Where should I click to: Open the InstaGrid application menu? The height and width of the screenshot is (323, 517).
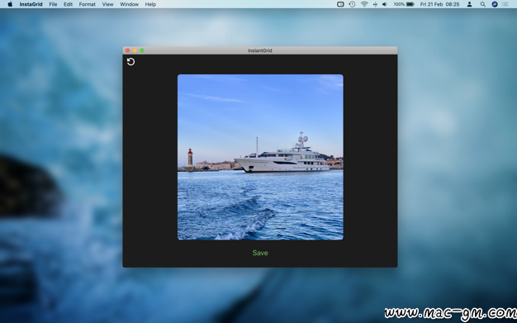[31, 4]
